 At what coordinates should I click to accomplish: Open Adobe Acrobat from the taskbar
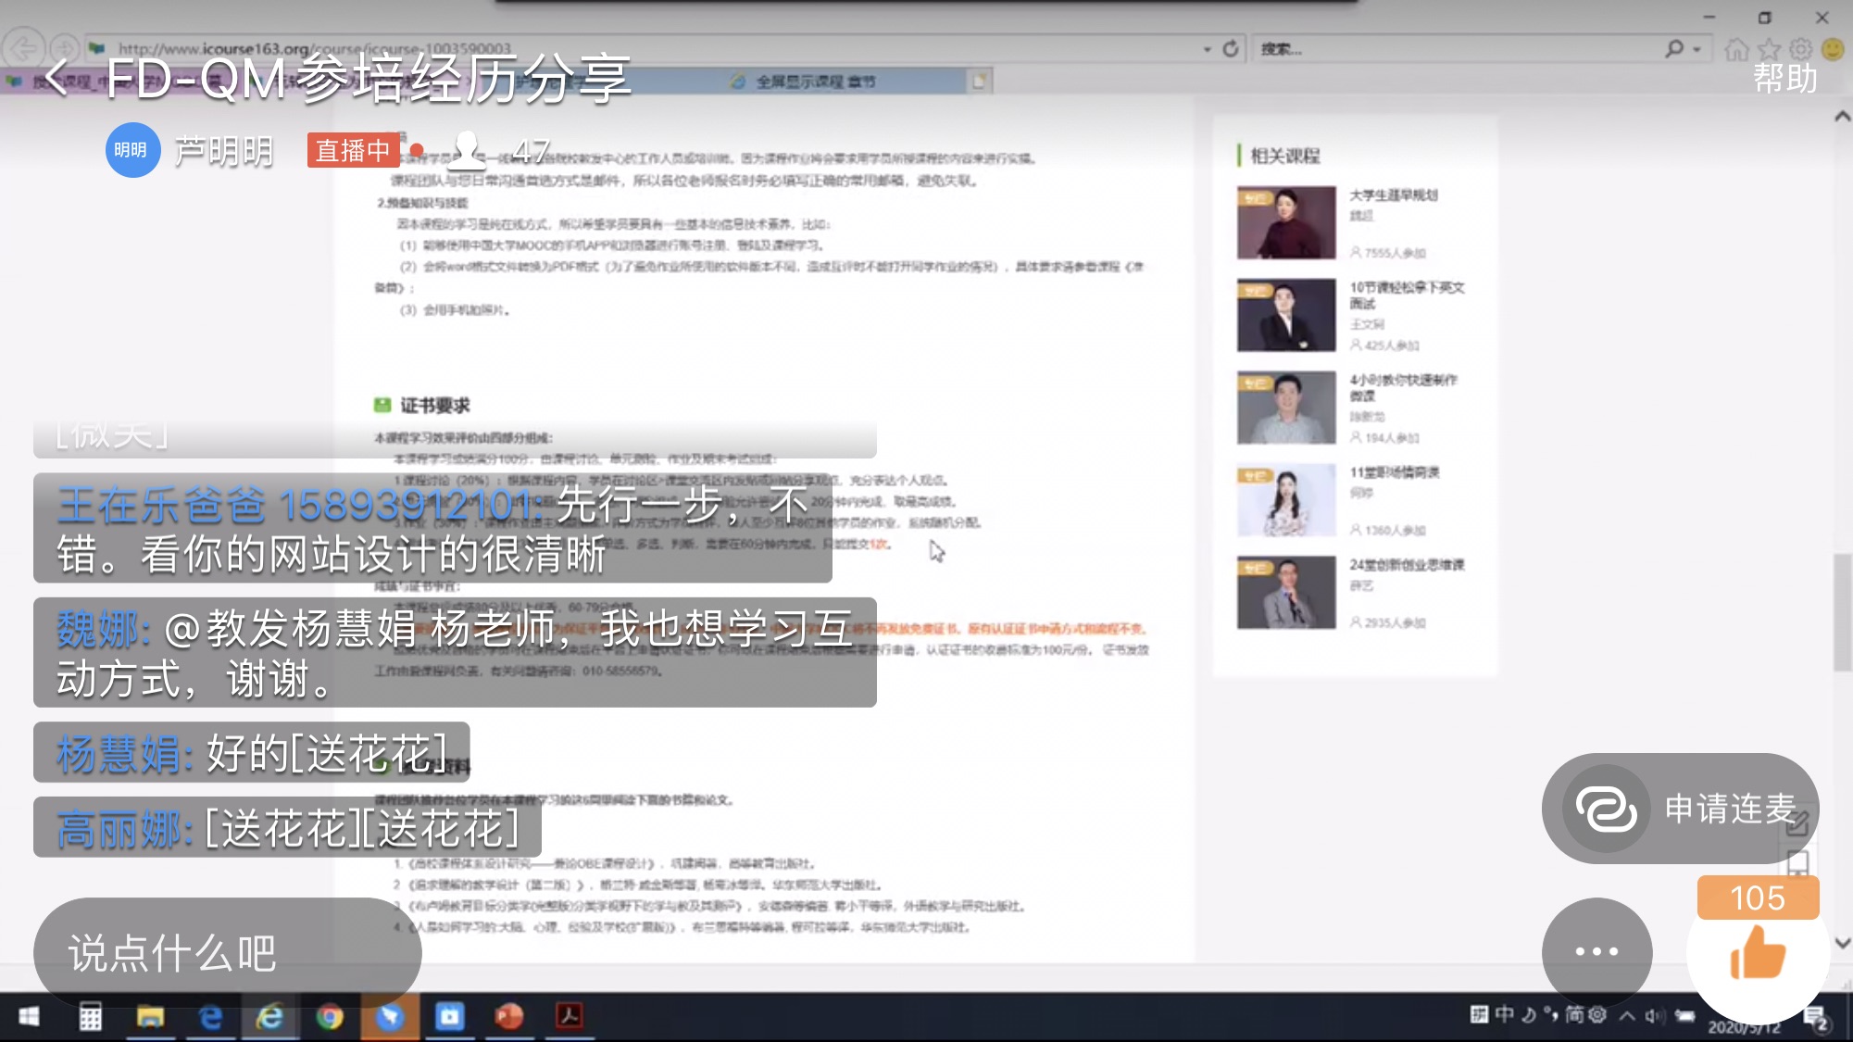tap(569, 1017)
